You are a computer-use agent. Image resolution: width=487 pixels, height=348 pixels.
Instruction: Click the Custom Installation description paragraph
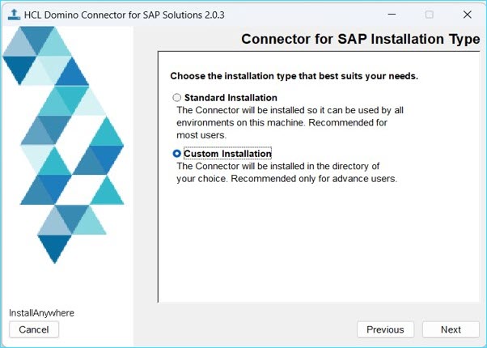tap(286, 172)
